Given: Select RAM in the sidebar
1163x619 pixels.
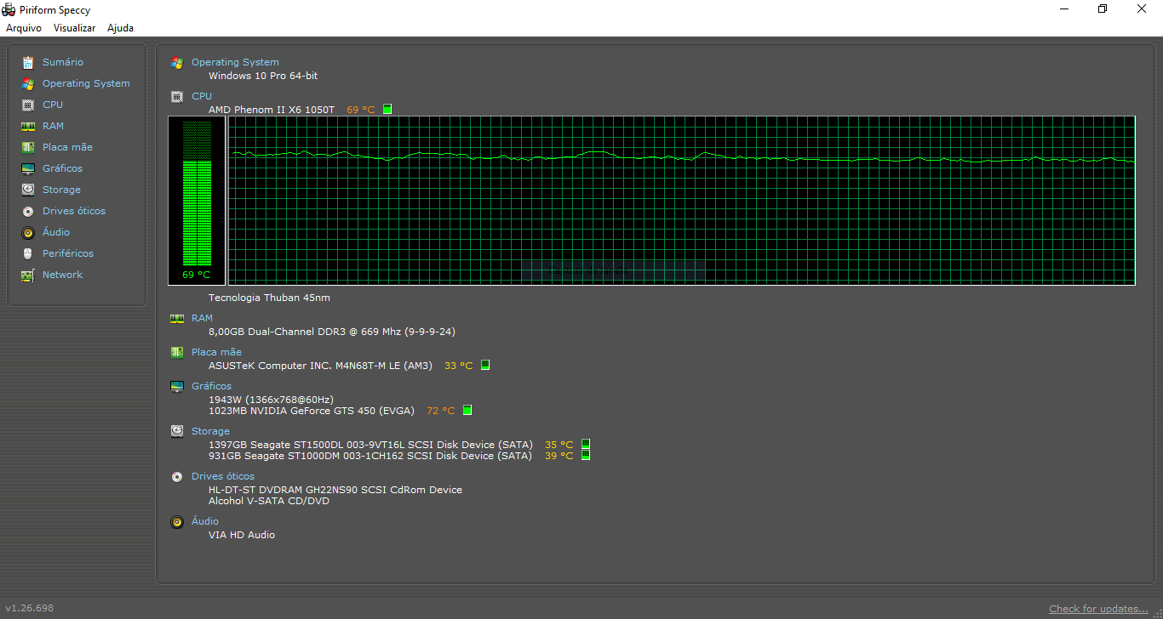Looking at the screenshot, I should pos(53,126).
